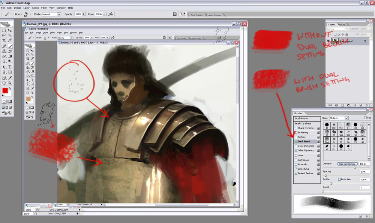375x223 pixels.
Task: Turn on Wet Edges checkbox
Action: 296,160
